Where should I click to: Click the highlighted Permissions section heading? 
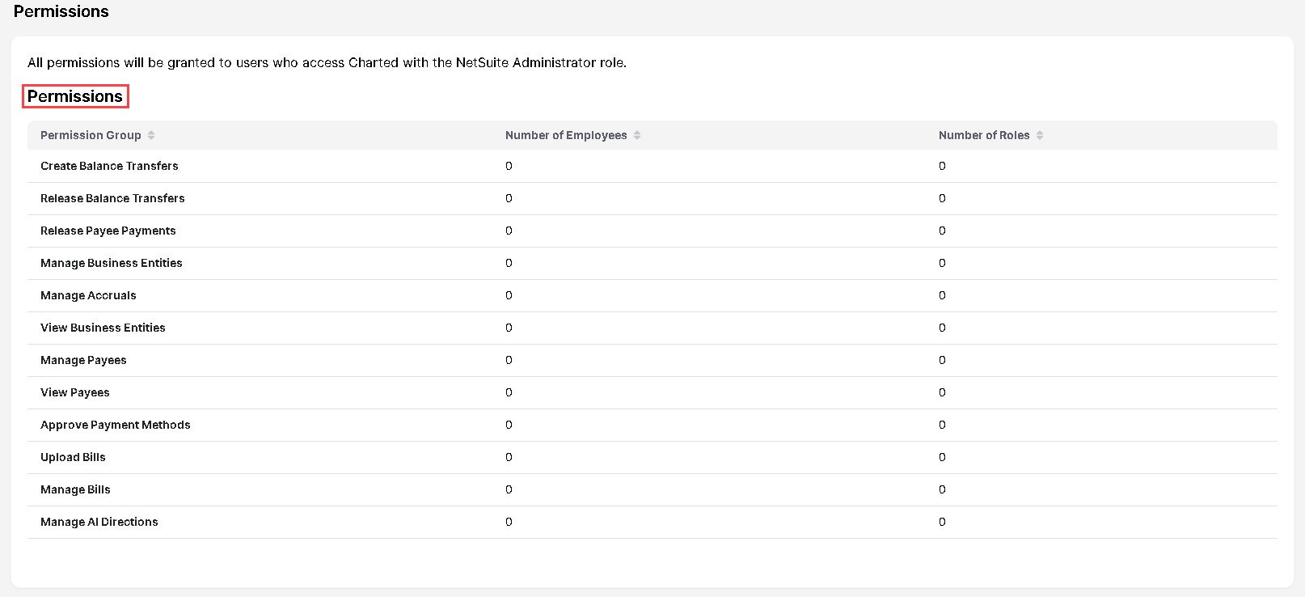(x=75, y=96)
